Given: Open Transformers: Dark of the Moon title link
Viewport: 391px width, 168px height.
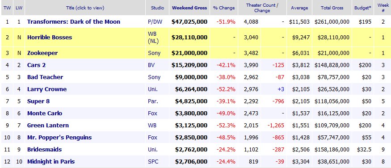Looking at the screenshot, I should tap(74, 22).
